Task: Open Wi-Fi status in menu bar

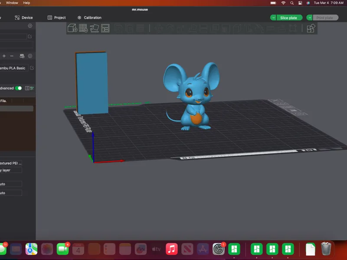Action: 283,3
